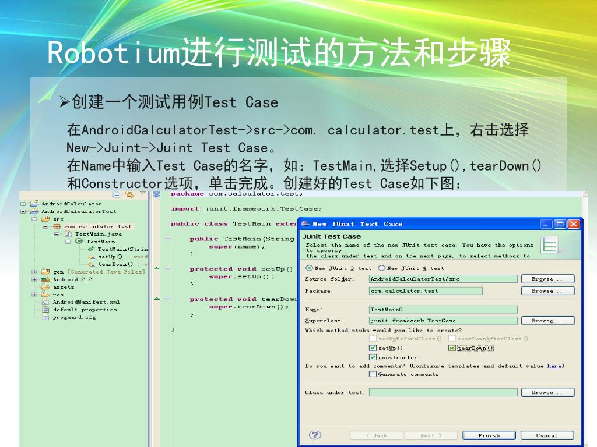Click the AndroidManifest.xml file icon

point(45,302)
